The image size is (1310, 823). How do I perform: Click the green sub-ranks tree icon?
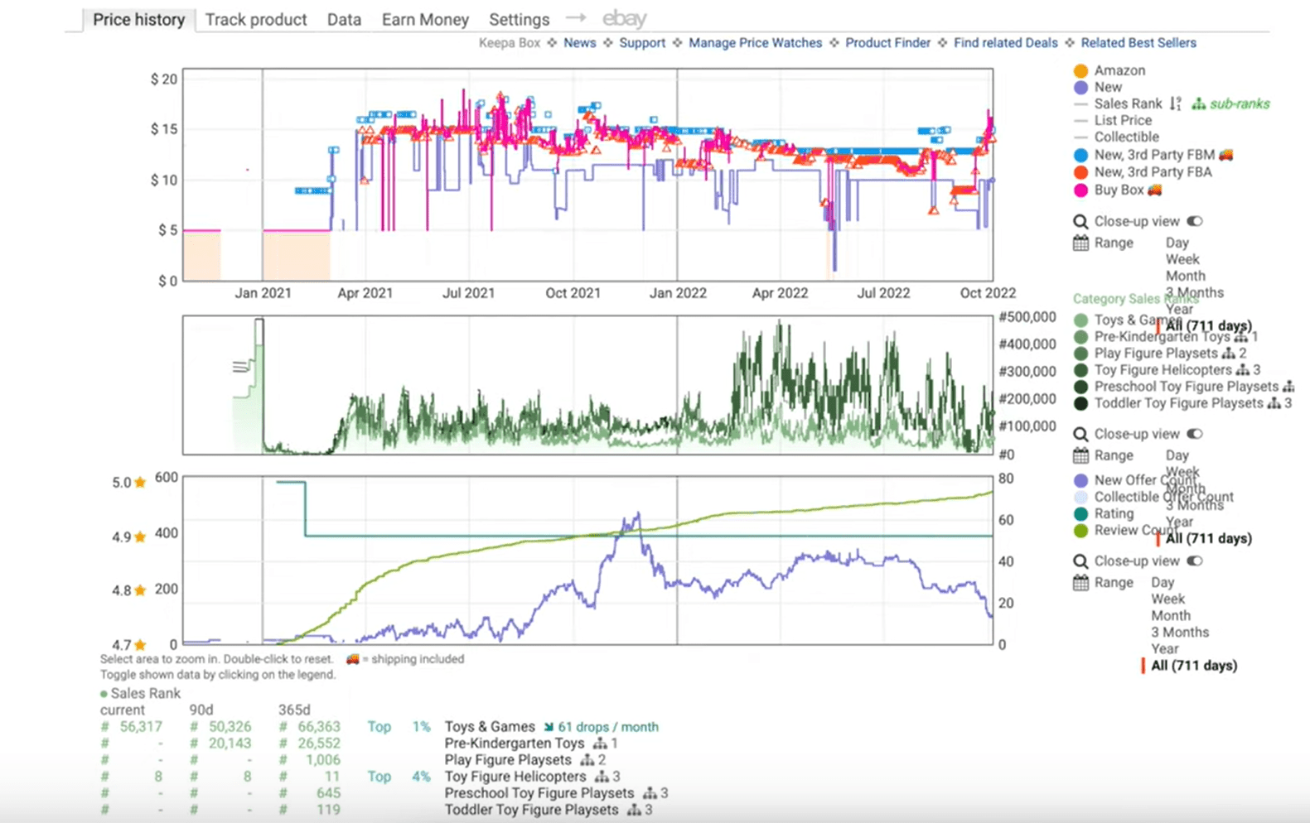(x=1198, y=103)
